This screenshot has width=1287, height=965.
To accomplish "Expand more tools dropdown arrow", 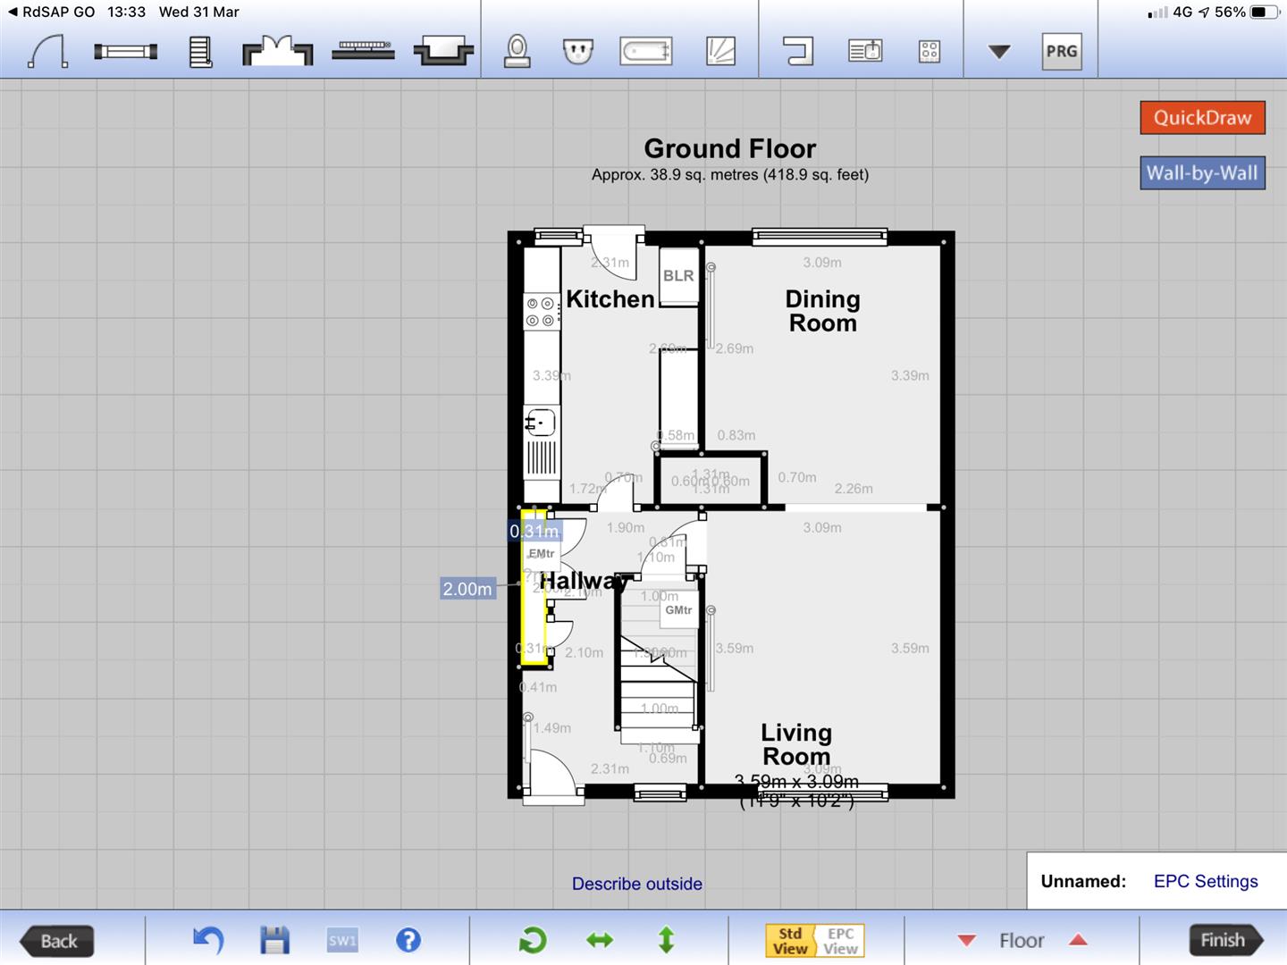I will tap(999, 52).
